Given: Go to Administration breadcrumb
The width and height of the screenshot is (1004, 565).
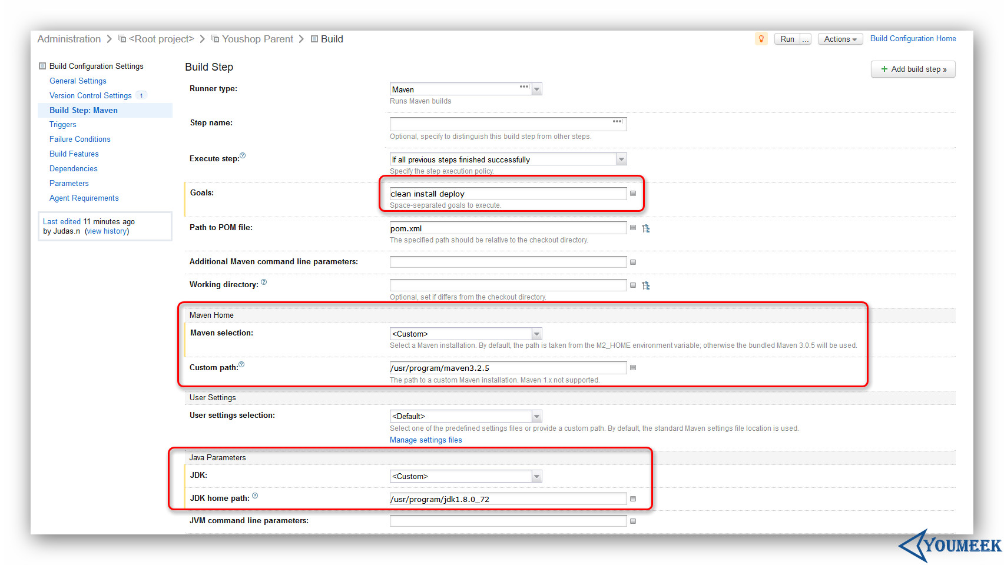Looking at the screenshot, I should (69, 39).
